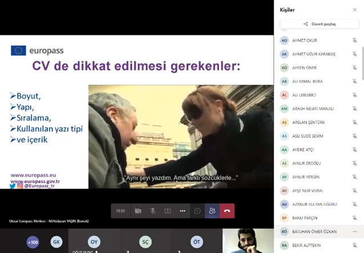
Task: Select the ÖT participant tile
Action: 197,242
